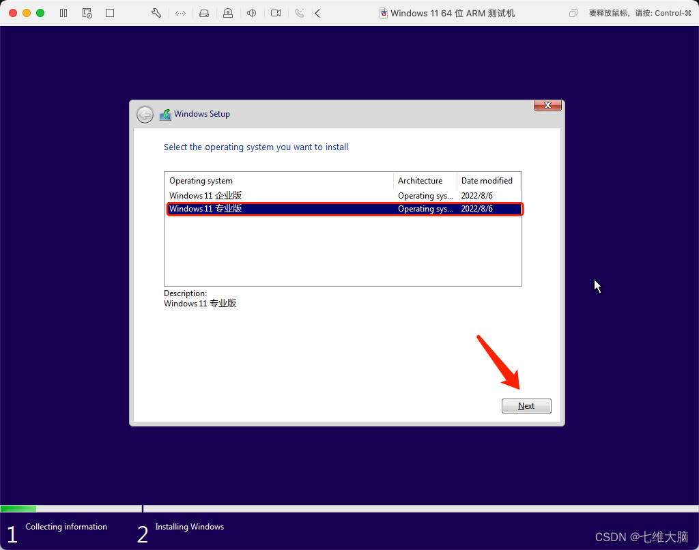Click the Operating sys... cell of 专业版
This screenshot has width=699, height=550.
pyautogui.click(x=425, y=209)
